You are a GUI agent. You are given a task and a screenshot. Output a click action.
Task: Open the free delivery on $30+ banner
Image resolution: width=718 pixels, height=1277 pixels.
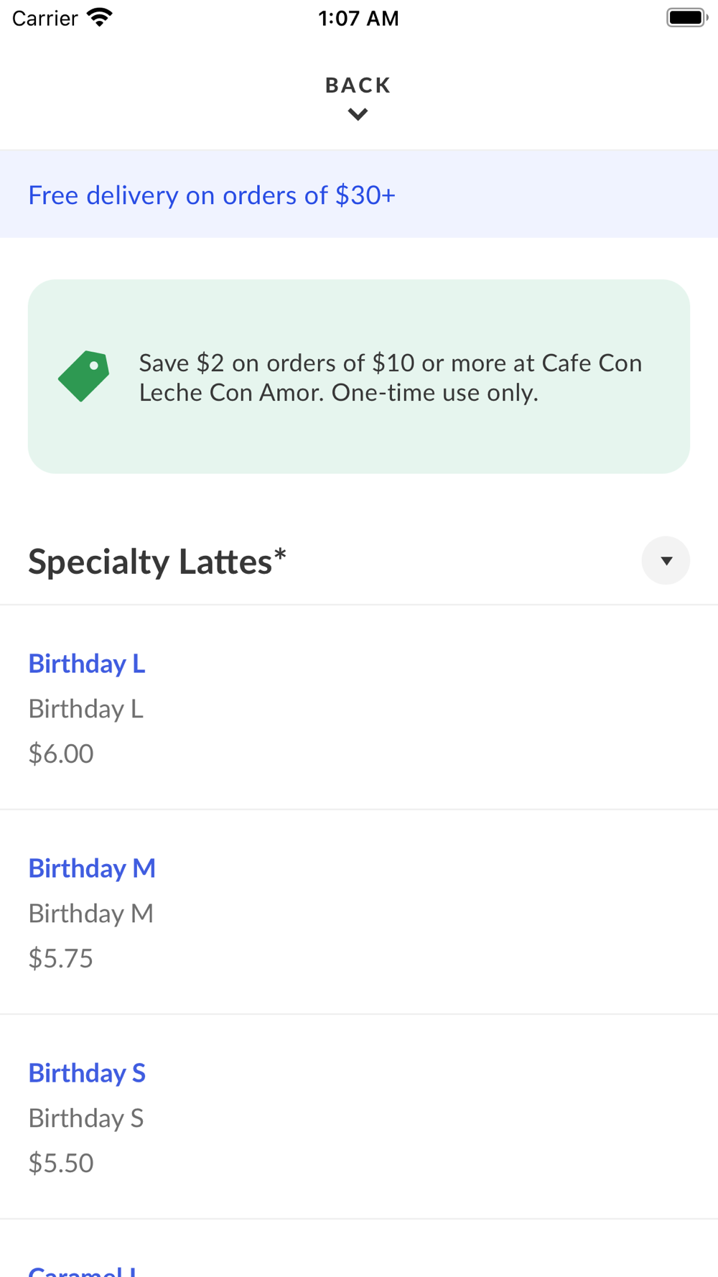coord(212,195)
